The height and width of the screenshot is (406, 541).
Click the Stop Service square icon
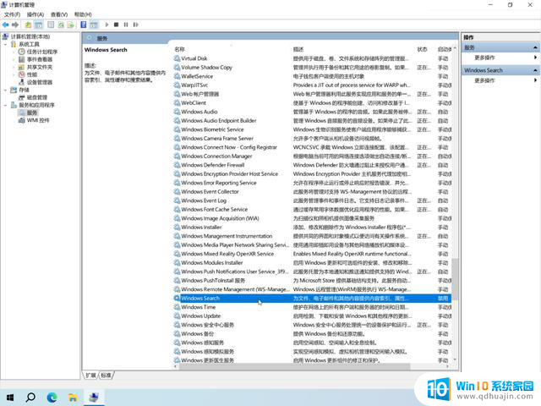coord(117,25)
